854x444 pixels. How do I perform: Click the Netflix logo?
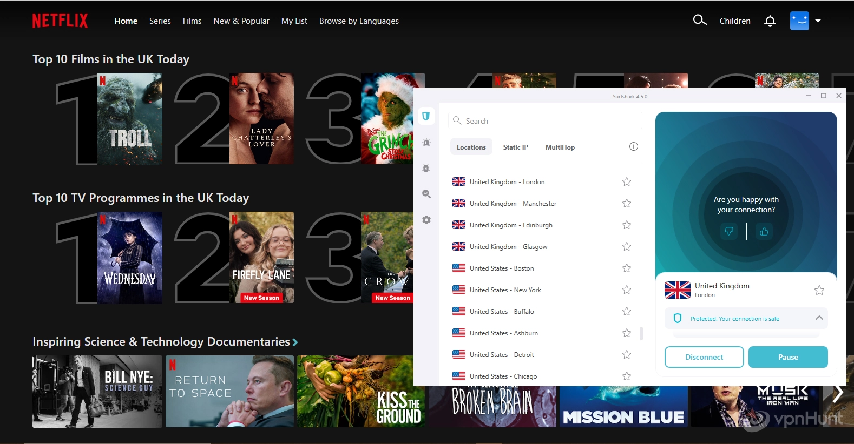click(x=60, y=21)
